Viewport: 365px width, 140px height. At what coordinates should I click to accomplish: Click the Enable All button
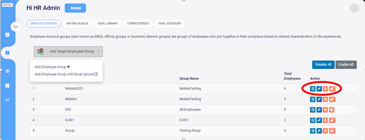[346, 65]
